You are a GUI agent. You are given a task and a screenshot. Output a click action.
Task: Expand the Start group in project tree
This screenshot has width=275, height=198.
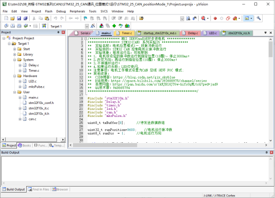(15, 49)
